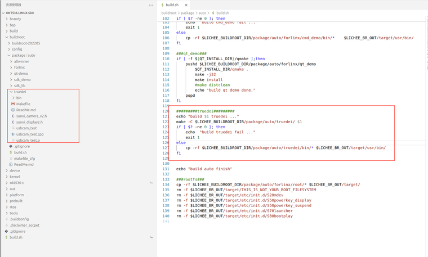Expand the okt536-c folder
The height and width of the screenshot is (257, 428).
(x=15, y=183)
